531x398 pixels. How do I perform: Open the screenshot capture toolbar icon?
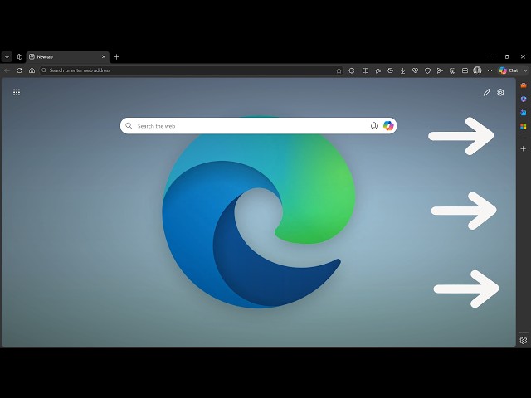[452, 70]
